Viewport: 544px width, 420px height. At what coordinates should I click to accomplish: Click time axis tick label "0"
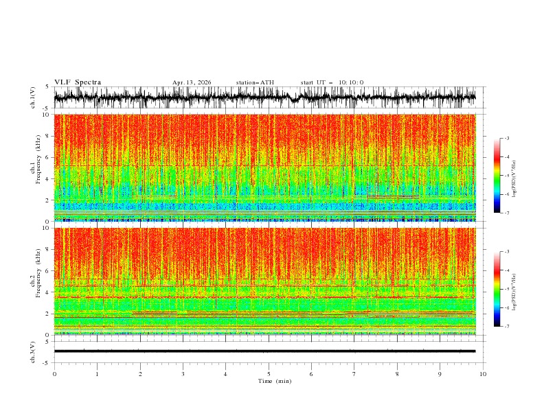click(x=54, y=374)
